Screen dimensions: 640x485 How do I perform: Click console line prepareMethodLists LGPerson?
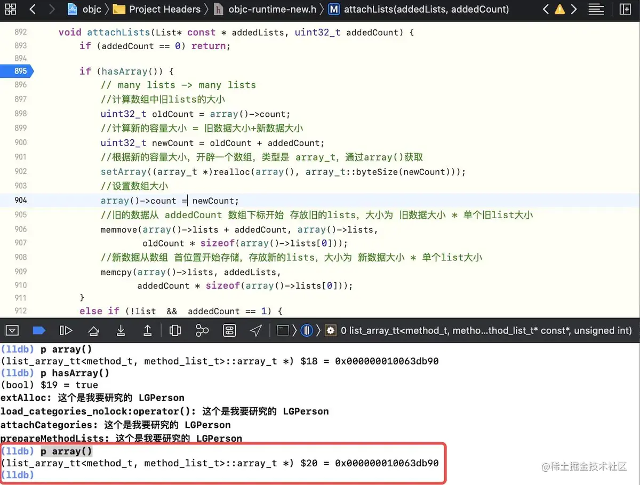point(121,439)
